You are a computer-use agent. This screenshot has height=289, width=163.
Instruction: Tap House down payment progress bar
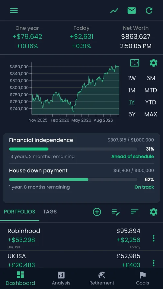click(x=73, y=179)
